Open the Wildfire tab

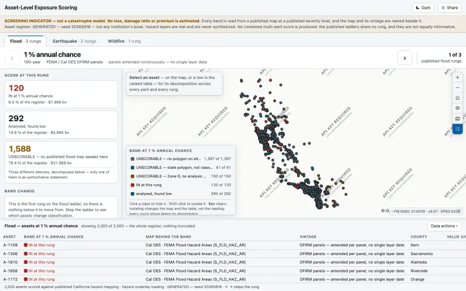tap(124, 41)
